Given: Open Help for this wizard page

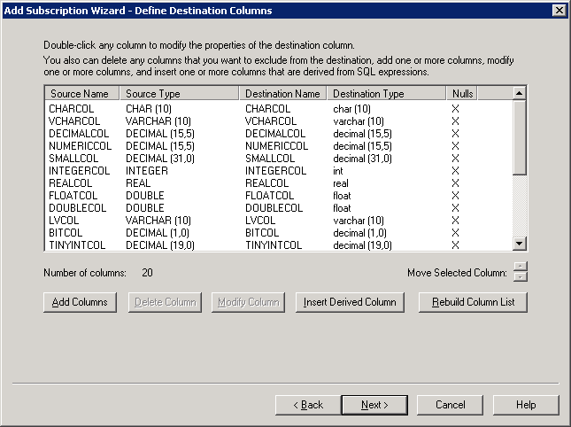Looking at the screenshot, I should (526, 405).
